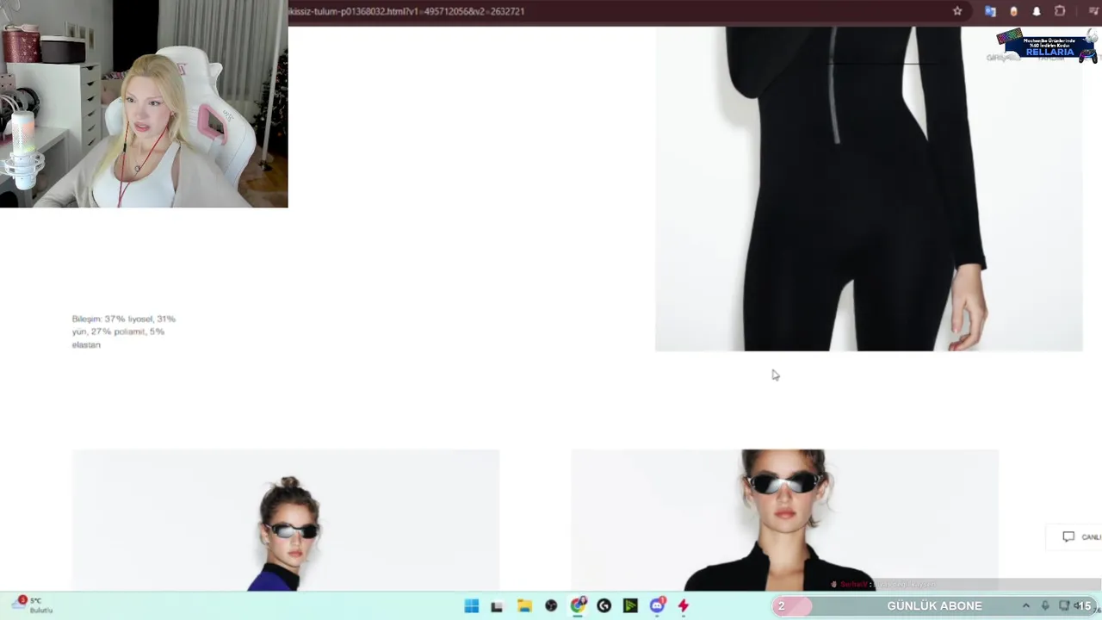
Task: Click the volume speaker tray icon
Action: 1077,606
